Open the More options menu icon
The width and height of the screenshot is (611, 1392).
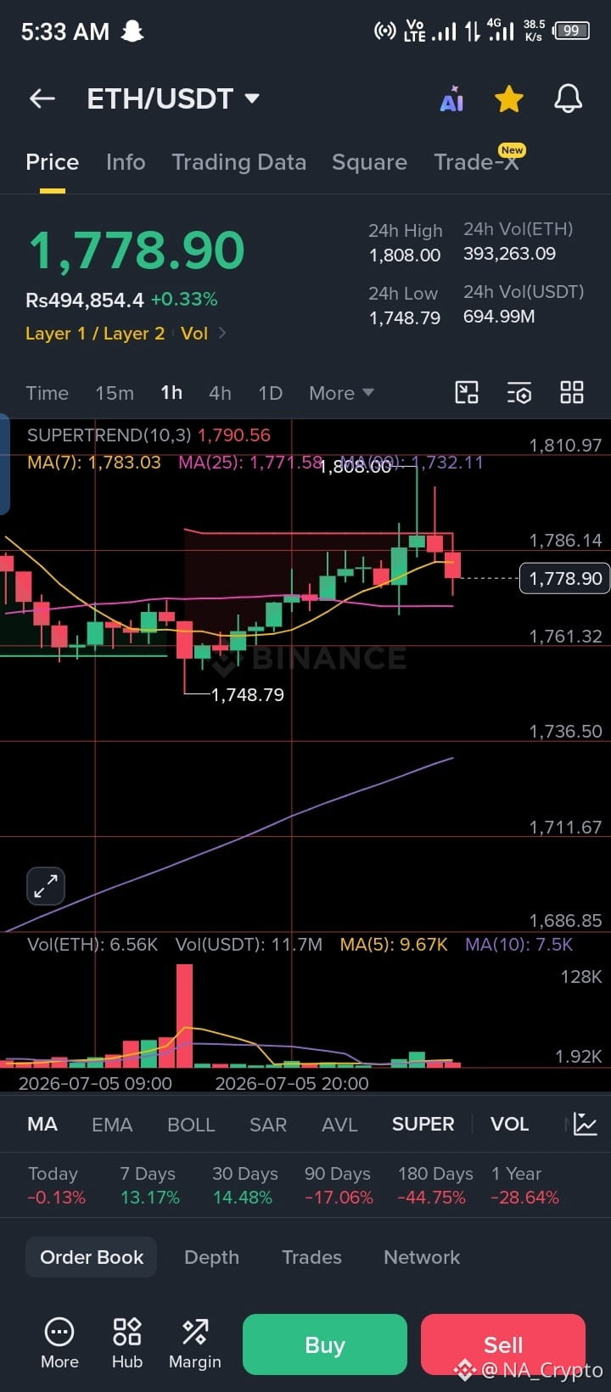point(59,1344)
